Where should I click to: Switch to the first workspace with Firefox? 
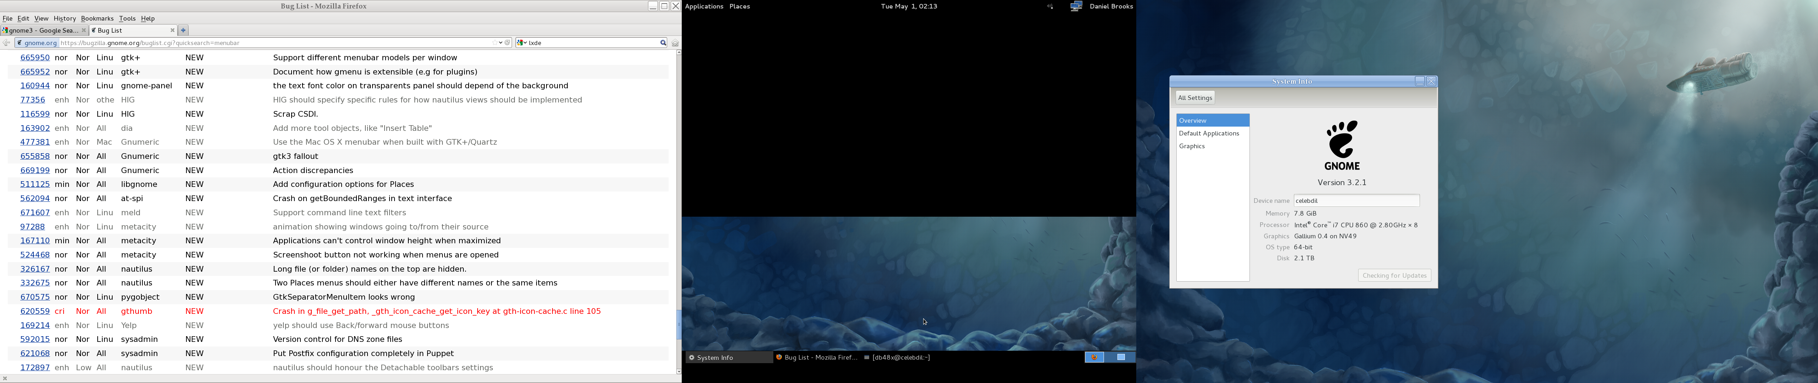[1094, 357]
